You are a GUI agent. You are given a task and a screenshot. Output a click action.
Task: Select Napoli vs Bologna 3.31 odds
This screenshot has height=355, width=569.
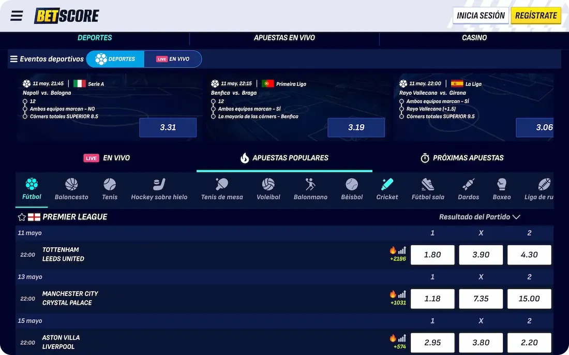coord(168,127)
